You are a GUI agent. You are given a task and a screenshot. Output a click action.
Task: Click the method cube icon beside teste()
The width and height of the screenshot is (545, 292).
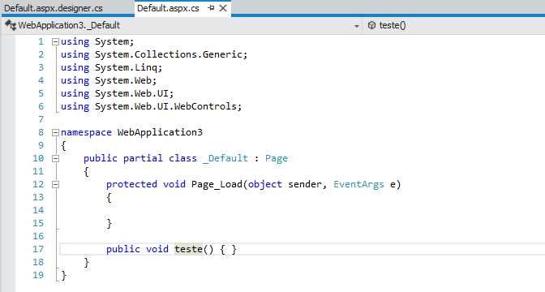tap(371, 25)
